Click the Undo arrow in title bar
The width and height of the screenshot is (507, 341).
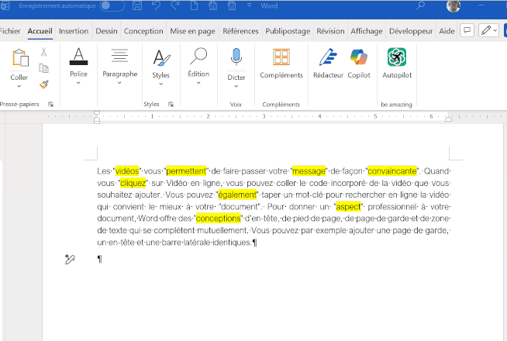pos(157,6)
